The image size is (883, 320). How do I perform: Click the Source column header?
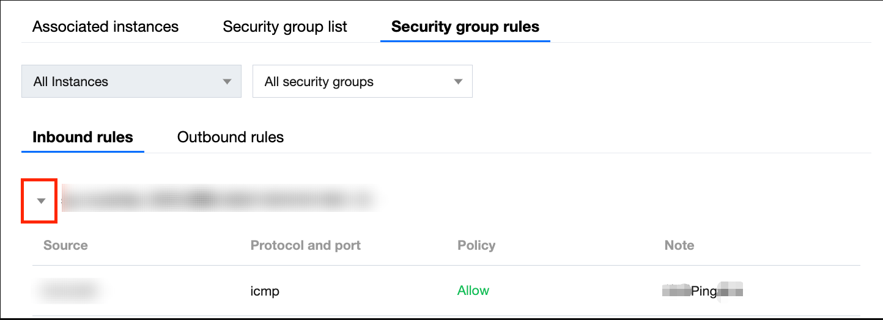tap(65, 245)
